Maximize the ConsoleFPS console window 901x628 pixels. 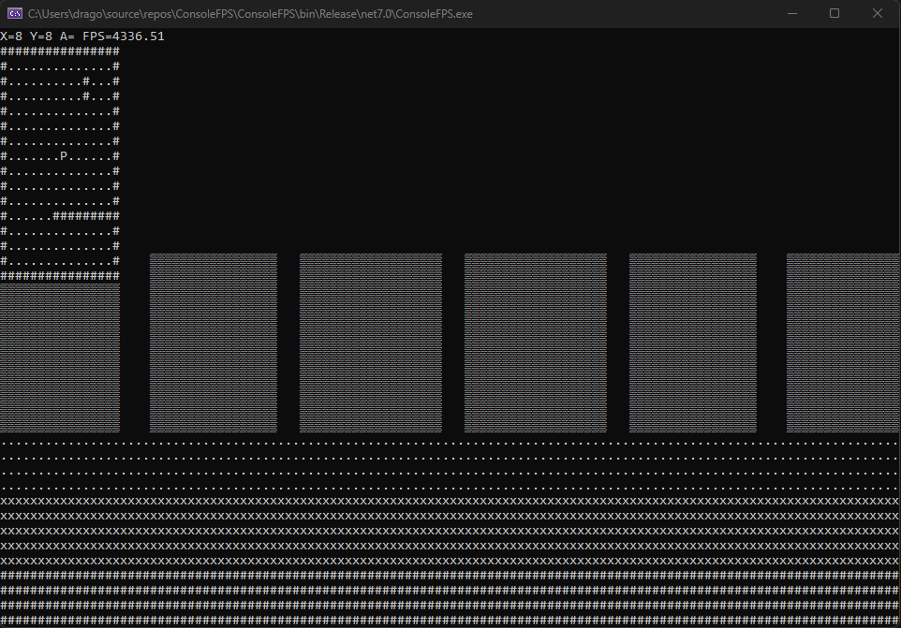(x=834, y=13)
